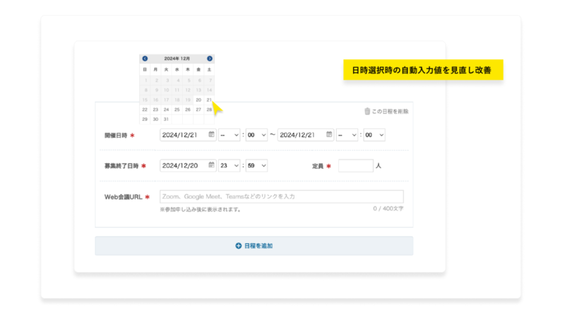Select December 28 in calendar

(x=209, y=110)
